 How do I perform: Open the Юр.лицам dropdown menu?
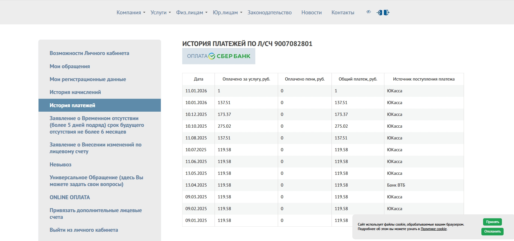coord(227,13)
